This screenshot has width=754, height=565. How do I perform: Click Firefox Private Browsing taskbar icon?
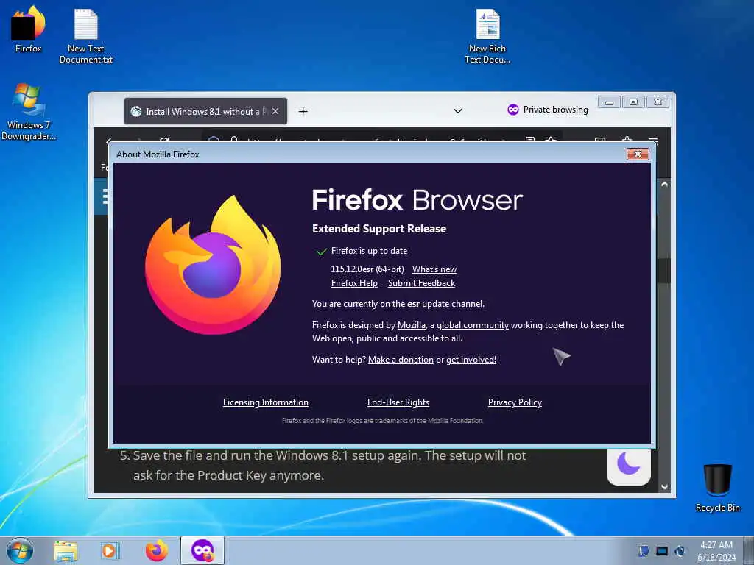click(x=202, y=550)
